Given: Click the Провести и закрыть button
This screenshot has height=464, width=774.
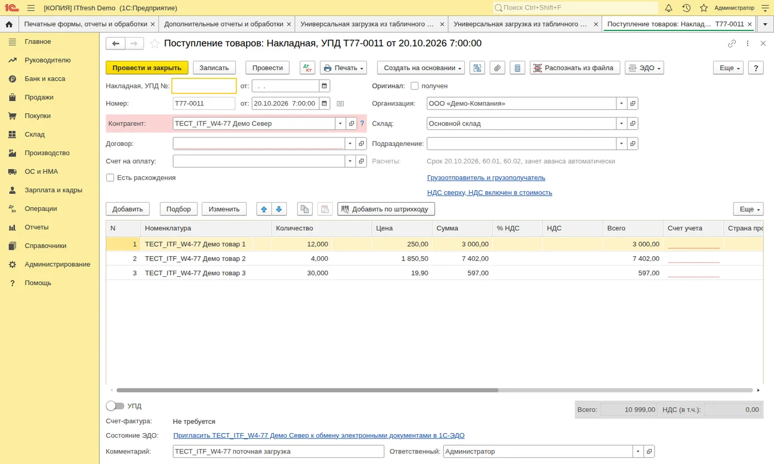Looking at the screenshot, I should pyautogui.click(x=147, y=67).
